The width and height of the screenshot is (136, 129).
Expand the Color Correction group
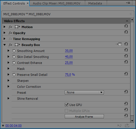[x=9, y=87]
